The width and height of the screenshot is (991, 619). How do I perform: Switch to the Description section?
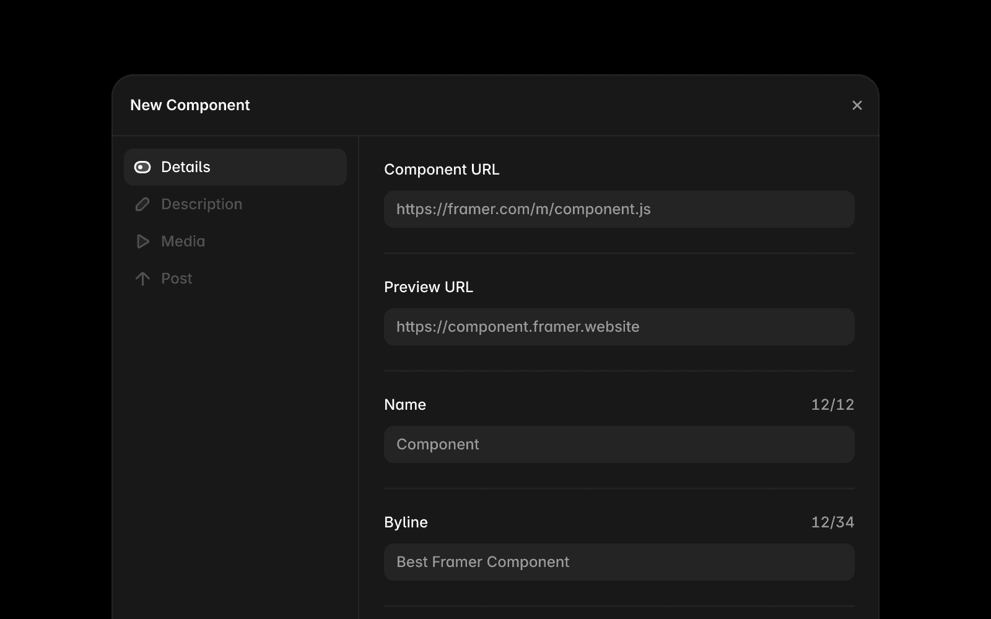click(235, 204)
